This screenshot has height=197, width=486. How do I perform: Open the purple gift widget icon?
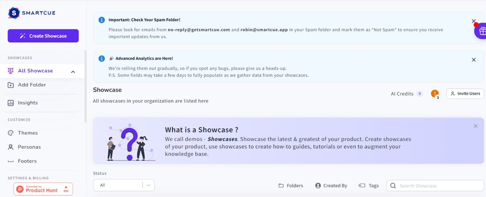(481, 31)
